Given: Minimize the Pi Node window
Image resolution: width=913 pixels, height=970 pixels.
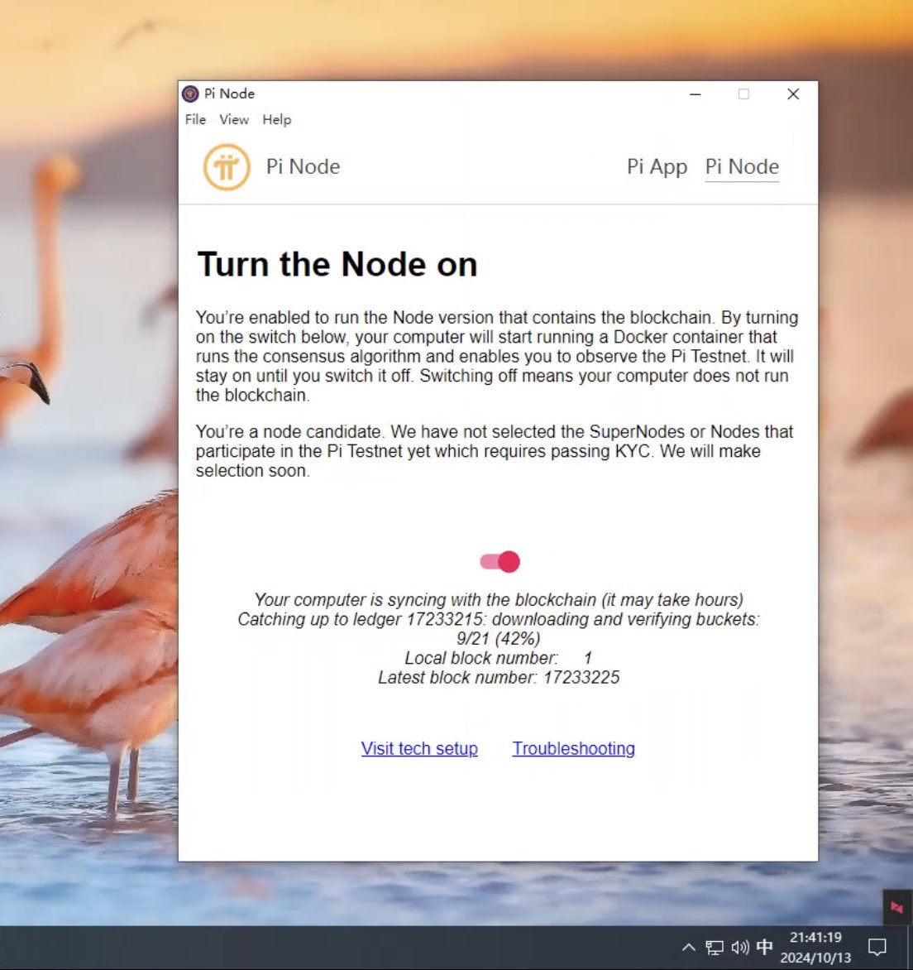Looking at the screenshot, I should (x=696, y=94).
